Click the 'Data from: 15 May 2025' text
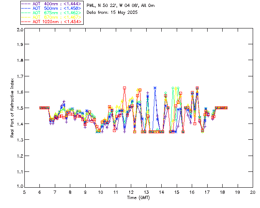 point(112,13)
